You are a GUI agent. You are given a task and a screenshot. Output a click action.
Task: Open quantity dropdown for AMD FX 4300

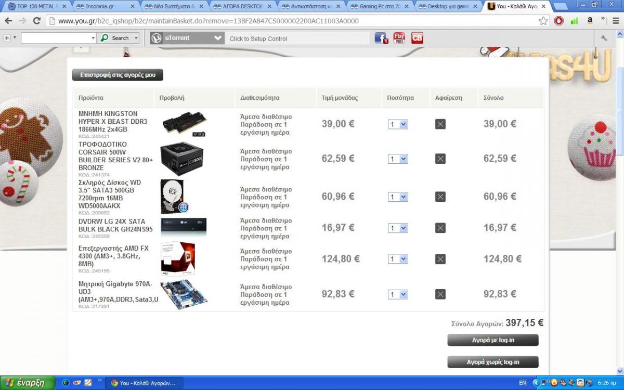pos(398,259)
